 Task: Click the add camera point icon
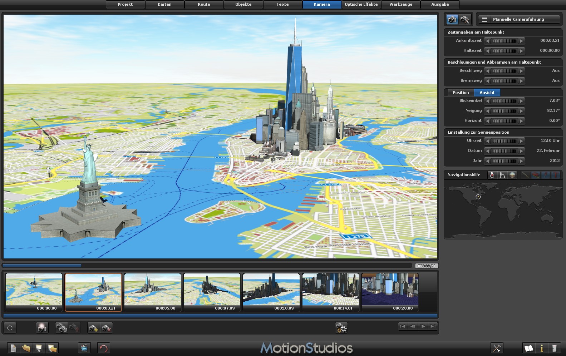click(93, 328)
